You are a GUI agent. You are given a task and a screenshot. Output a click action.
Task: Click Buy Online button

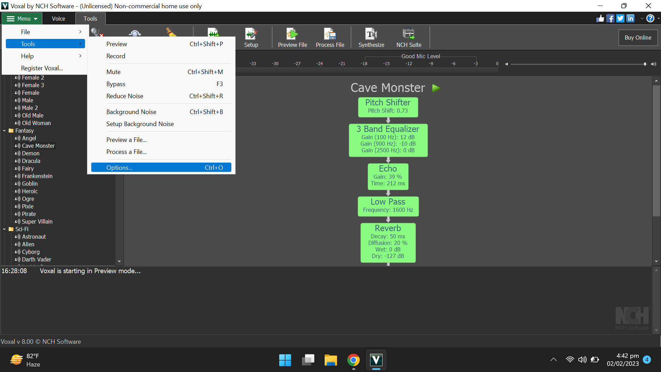pos(637,37)
